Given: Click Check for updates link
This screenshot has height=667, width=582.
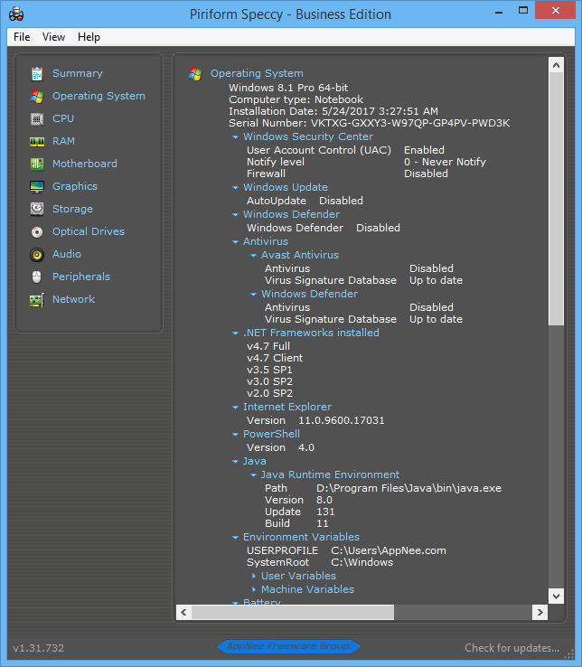Looking at the screenshot, I should (512, 648).
